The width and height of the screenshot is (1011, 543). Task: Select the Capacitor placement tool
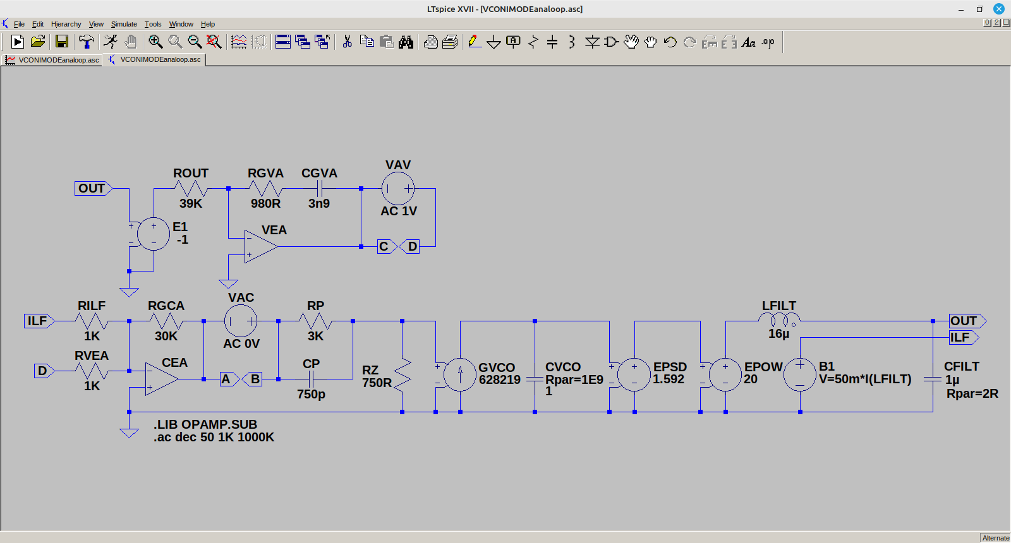[x=552, y=42]
